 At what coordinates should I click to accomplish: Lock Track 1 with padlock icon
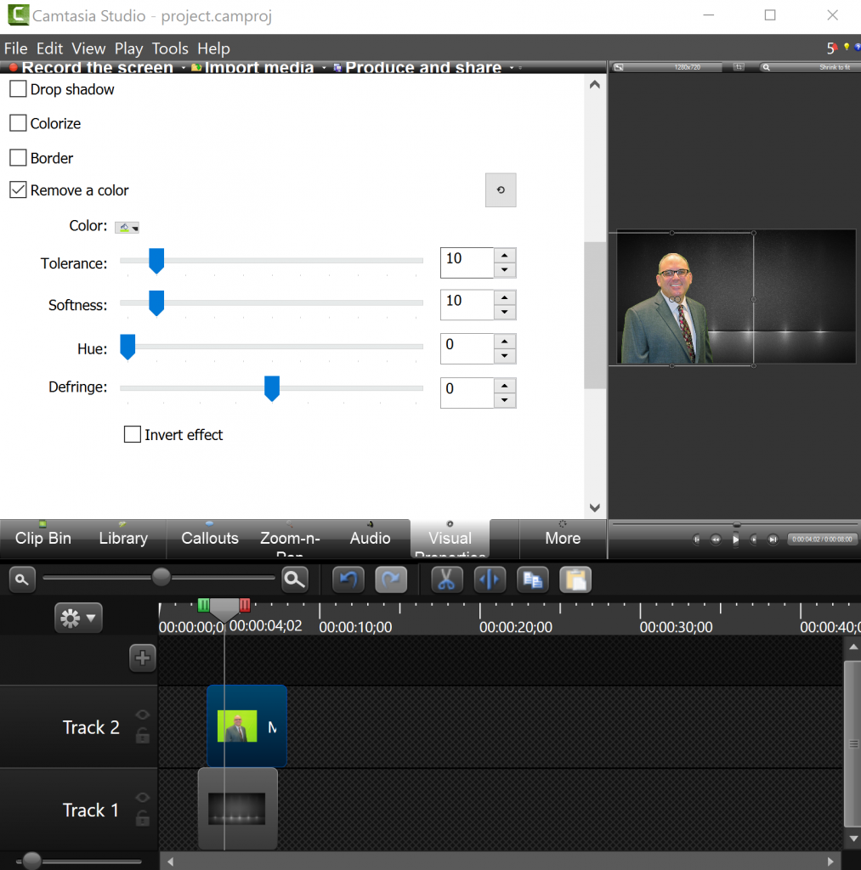pyautogui.click(x=143, y=818)
